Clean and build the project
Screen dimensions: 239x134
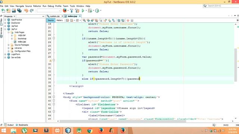(x=77, y=10)
